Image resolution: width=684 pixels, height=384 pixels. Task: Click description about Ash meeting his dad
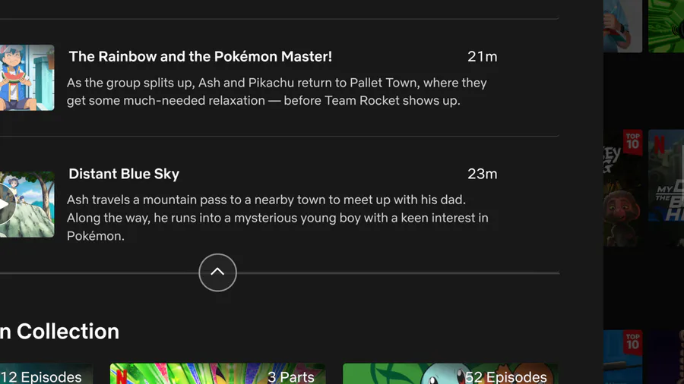[x=277, y=218]
